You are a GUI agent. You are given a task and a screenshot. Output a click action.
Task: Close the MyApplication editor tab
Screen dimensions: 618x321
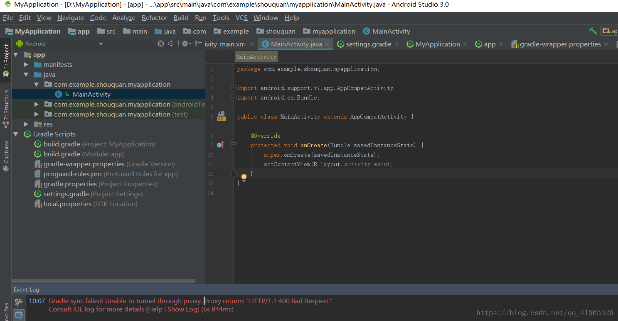(x=465, y=44)
